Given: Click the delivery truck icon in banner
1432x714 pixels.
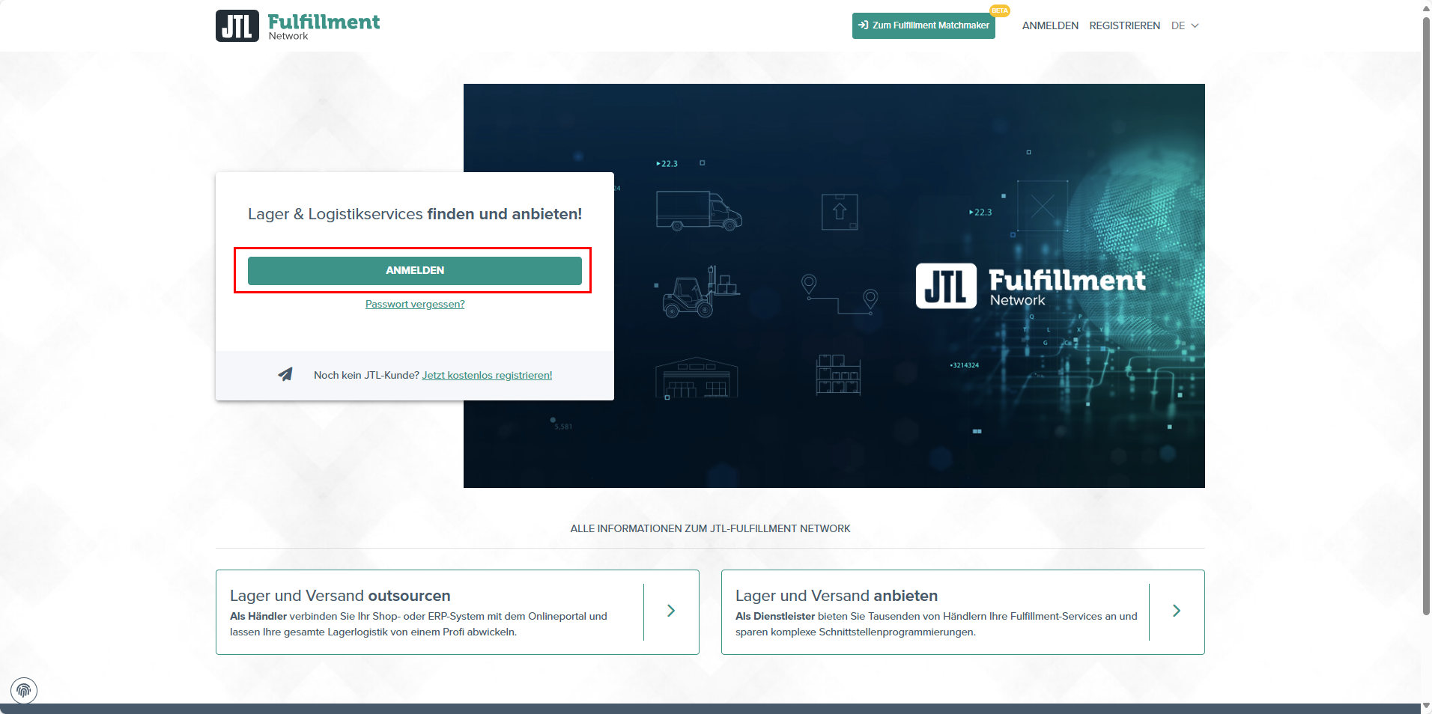Looking at the screenshot, I should [698, 210].
